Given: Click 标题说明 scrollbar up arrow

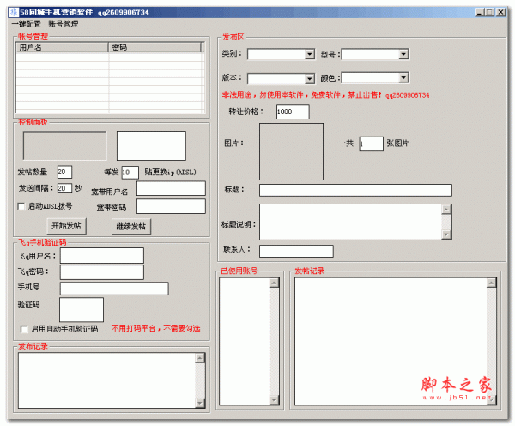Looking at the screenshot, I should click(x=446, y=209).
